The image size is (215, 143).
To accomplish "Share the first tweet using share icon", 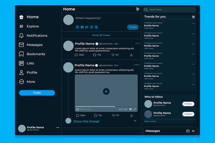I will 131,55.
